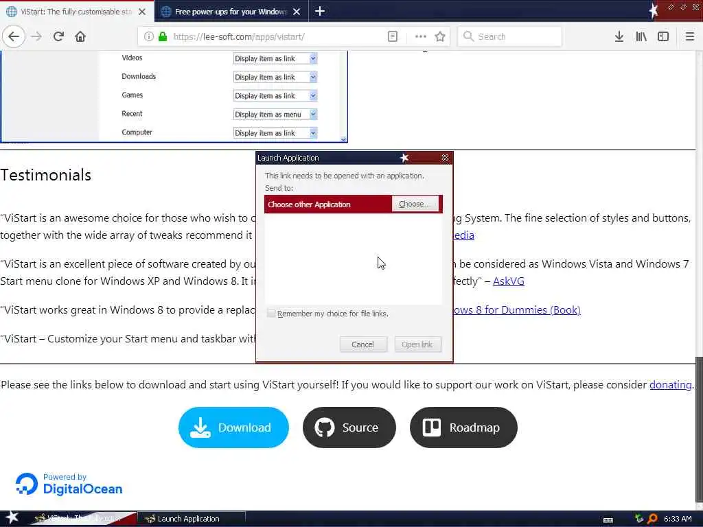Open a new tab with plus button
The image size is (703, 527).
click(x=320, y=11)
